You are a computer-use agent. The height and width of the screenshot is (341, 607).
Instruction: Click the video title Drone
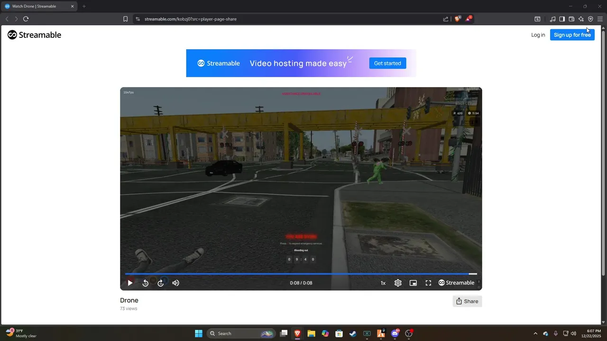(129, 300)
